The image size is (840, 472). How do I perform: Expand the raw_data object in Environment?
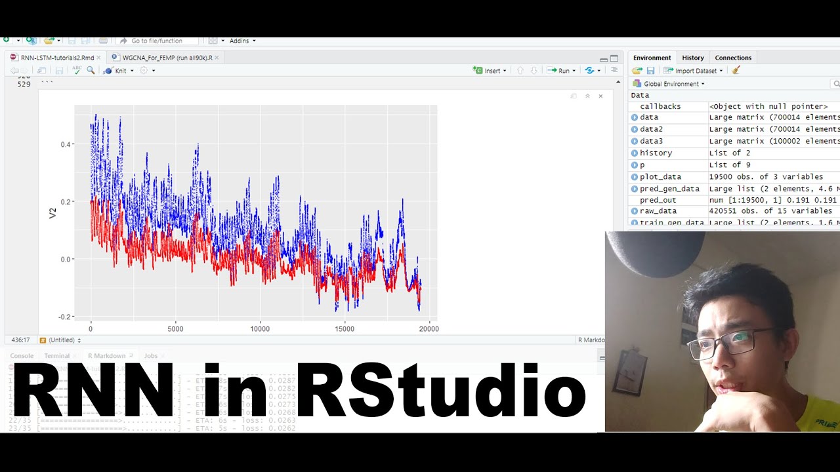coord(635,211)
